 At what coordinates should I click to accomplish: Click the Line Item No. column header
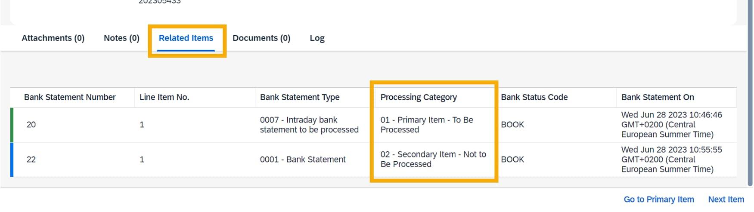click(164, 98)
